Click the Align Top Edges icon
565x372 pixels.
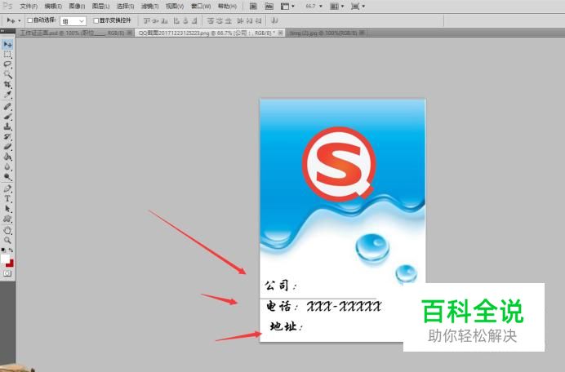(146, 21)
